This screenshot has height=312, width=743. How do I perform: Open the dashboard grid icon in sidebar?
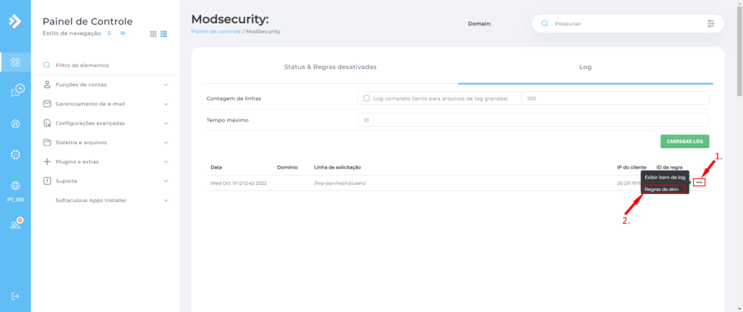pos(15,62)
